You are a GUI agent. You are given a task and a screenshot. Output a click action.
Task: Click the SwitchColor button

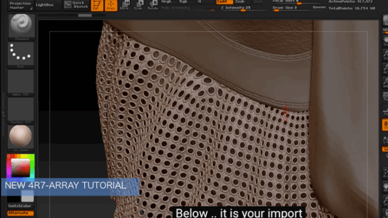tap(20, 206)
